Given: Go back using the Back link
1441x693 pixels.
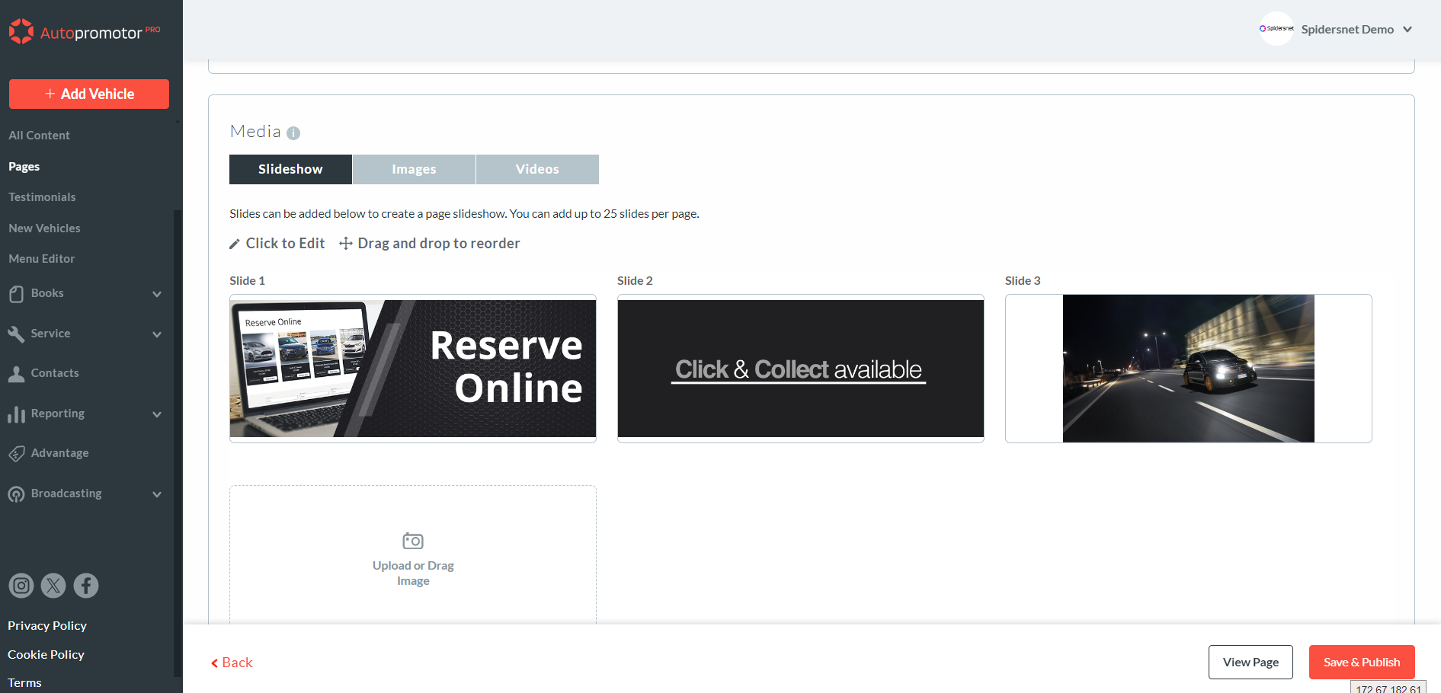Looking at the screenshot, I should pyautogui.click(x=232, y=663).
